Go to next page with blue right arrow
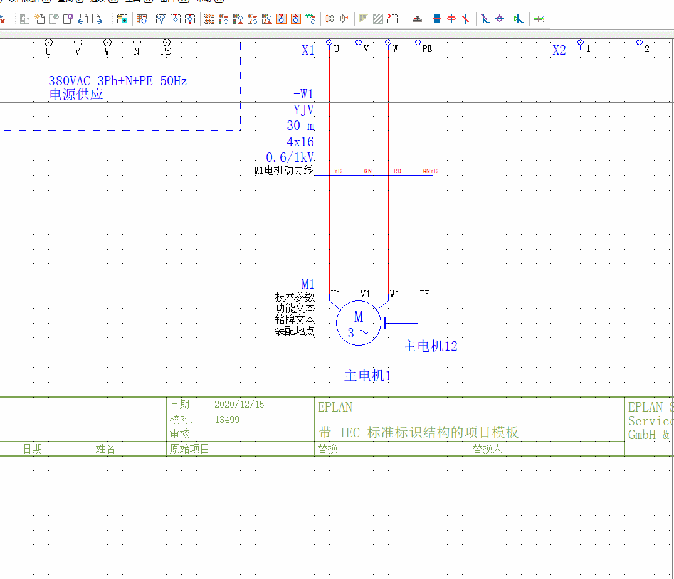 97,19
